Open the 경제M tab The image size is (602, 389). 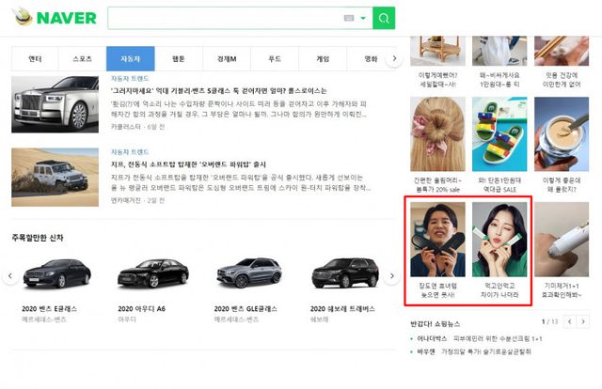tap(226, 59)
